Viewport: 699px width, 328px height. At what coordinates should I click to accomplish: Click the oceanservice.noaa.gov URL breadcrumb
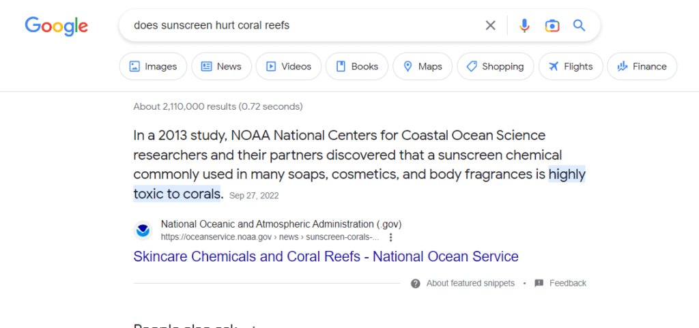tap(270, 237)
